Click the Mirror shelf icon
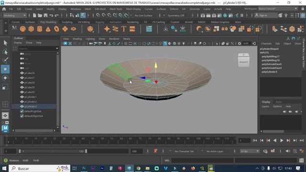This screenshot has height=172, width=306. point(225,29)
